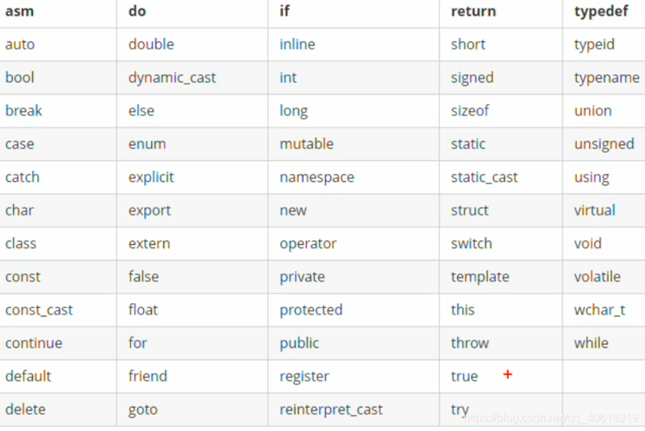Click the 'namespace' keyword
Viewport: 645px width, 431px height.
tap(316, 178)
